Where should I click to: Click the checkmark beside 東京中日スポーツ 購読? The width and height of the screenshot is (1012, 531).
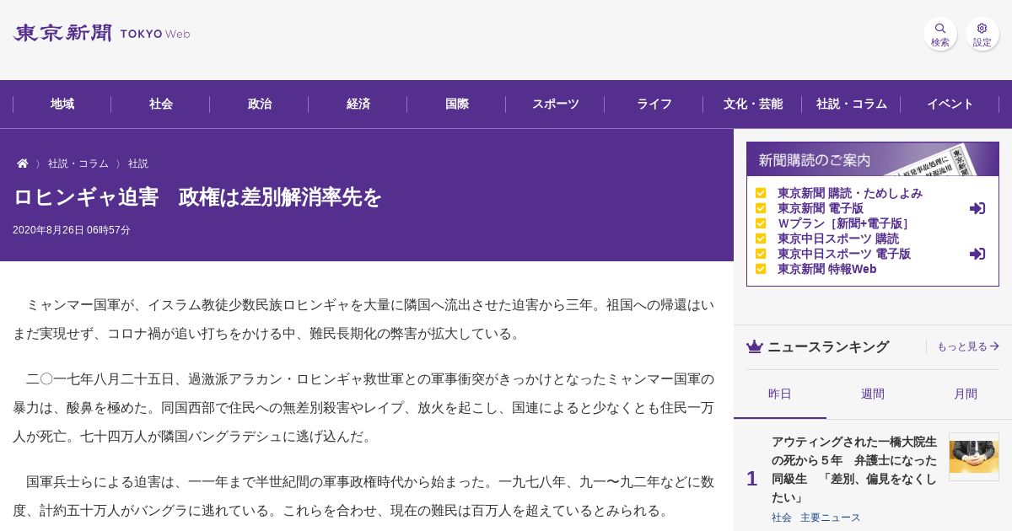[761, 239]
